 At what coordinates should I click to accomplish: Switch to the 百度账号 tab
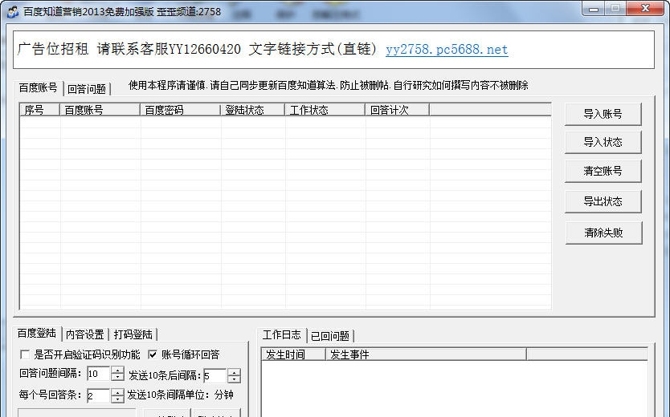click(38, 88)
